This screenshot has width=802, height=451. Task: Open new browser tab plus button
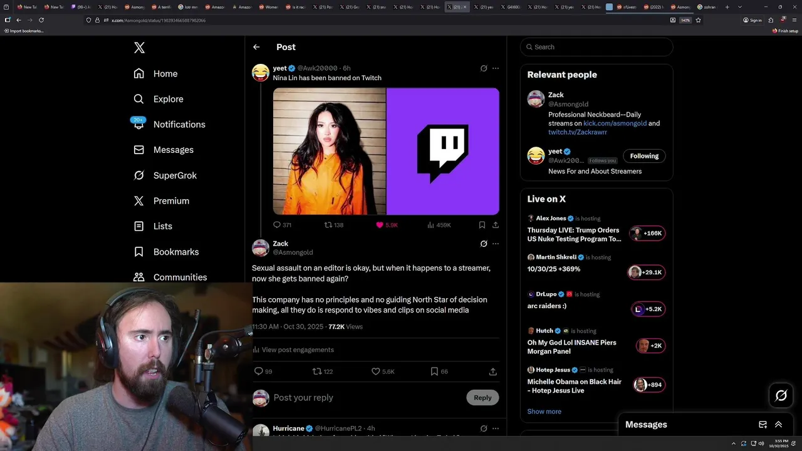(x=727, y=7)
